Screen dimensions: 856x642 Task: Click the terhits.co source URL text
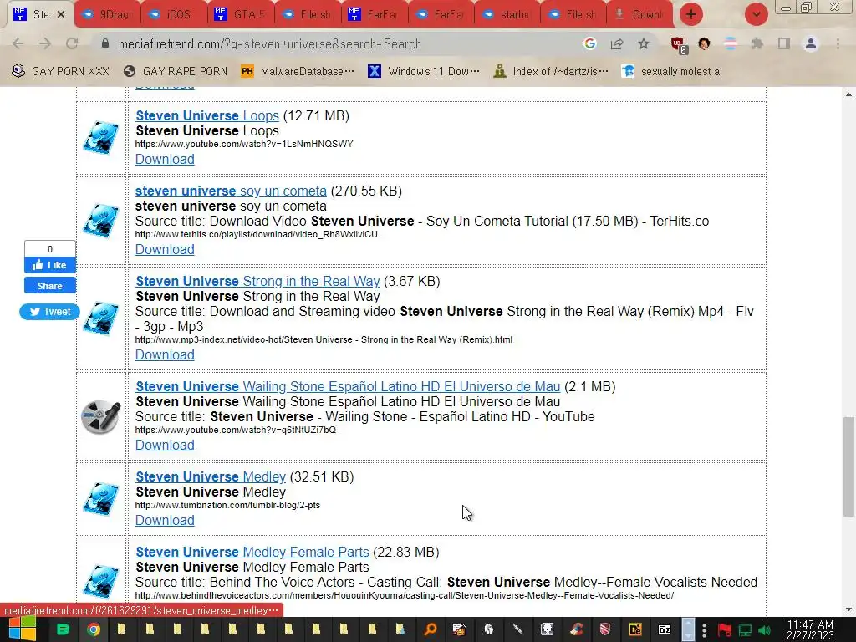pyautogui.click(x=256, y=234)
